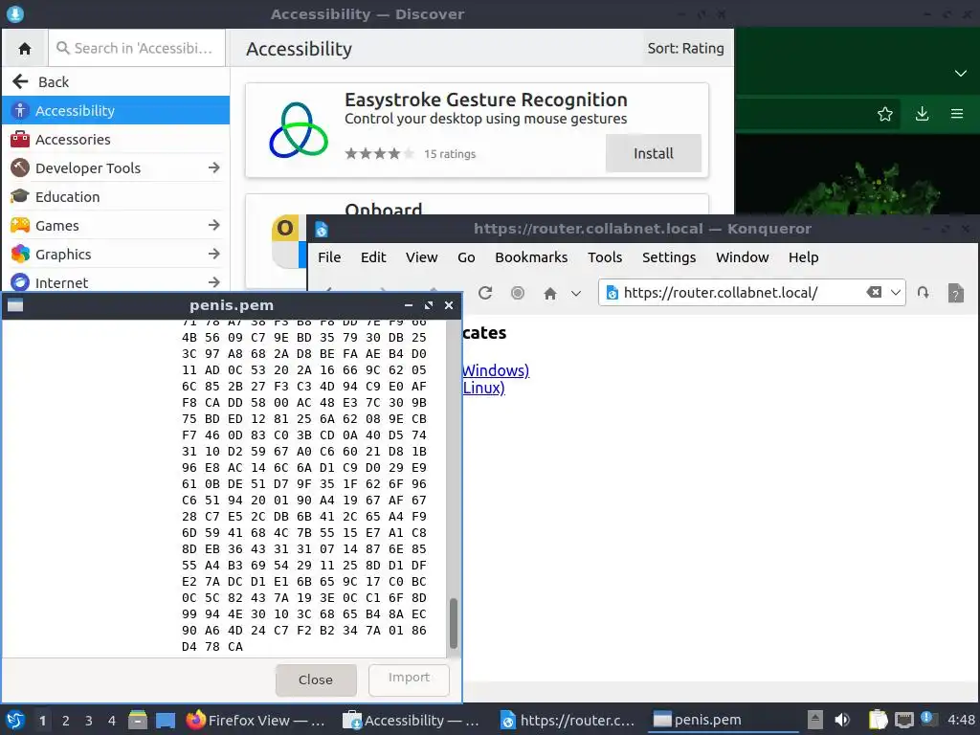The height and width of the screenshot is (735, 980).
Task: Expand the dropdown beside Konqueror's home icon
Action: pos(575,293)
